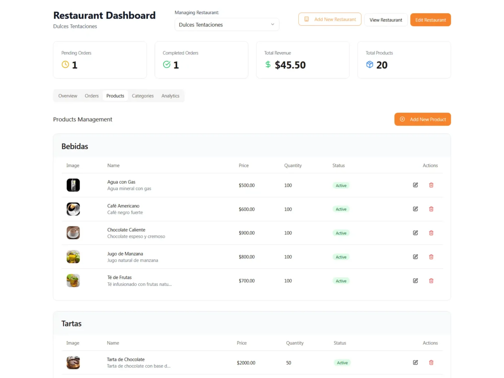Click the delete trash icon for Tarta de Chocolate
Screen dimensions: 504x378
tap(431, 362)
